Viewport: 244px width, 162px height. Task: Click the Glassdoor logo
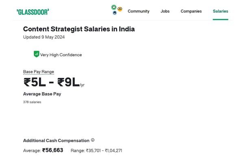[33, 12]
